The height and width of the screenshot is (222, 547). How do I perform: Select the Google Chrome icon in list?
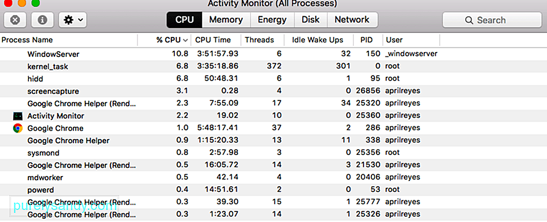pos(18,128)
